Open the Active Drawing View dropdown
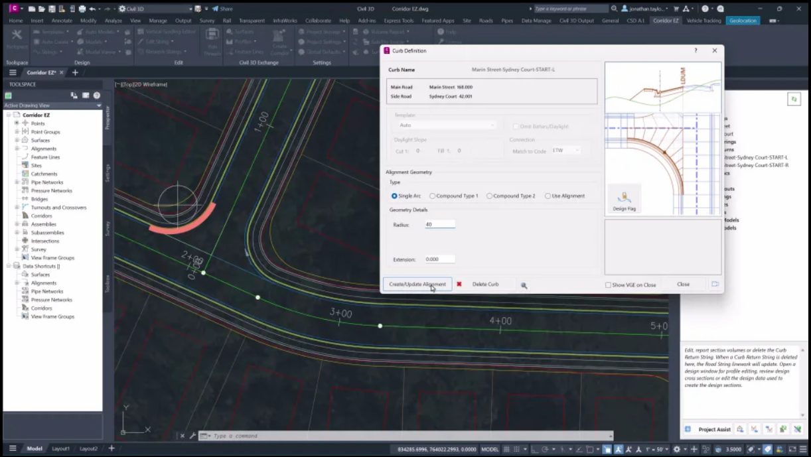Image resolution: width=811 pixels, height=457 pixels. (x=99, y=105)
